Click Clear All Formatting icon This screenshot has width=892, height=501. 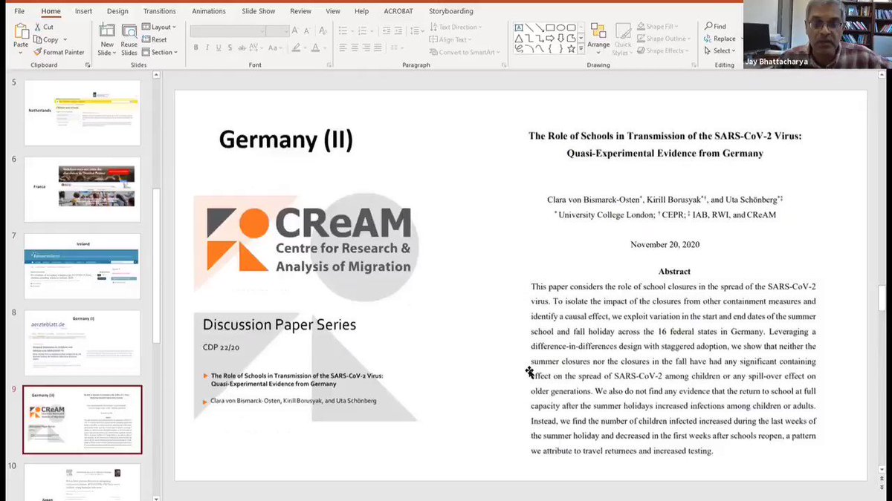(323, 30)
